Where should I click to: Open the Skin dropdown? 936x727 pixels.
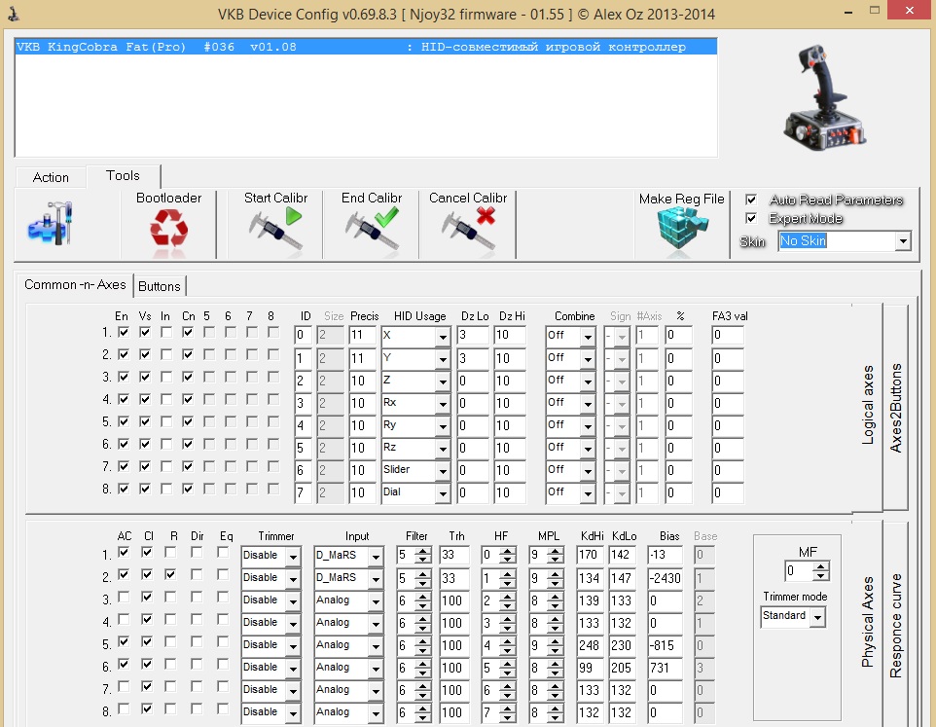point(903,241)
